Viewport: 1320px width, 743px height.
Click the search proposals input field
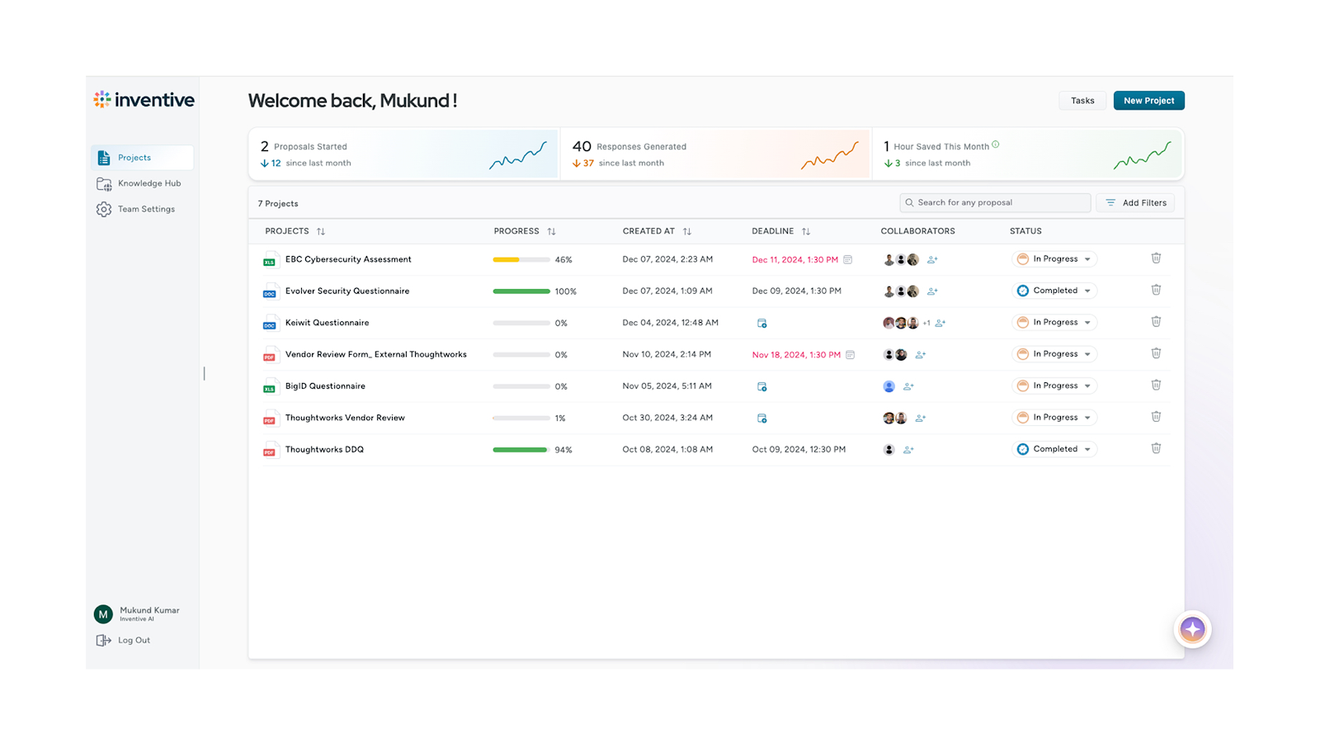(995, 202)
